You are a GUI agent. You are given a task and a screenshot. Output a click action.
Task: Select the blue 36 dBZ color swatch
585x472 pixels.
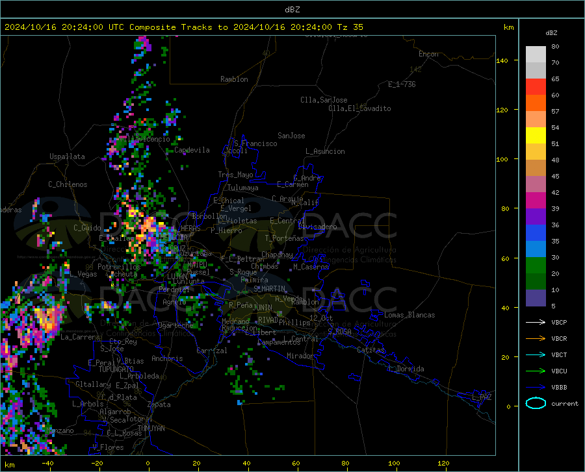point(536,233)
